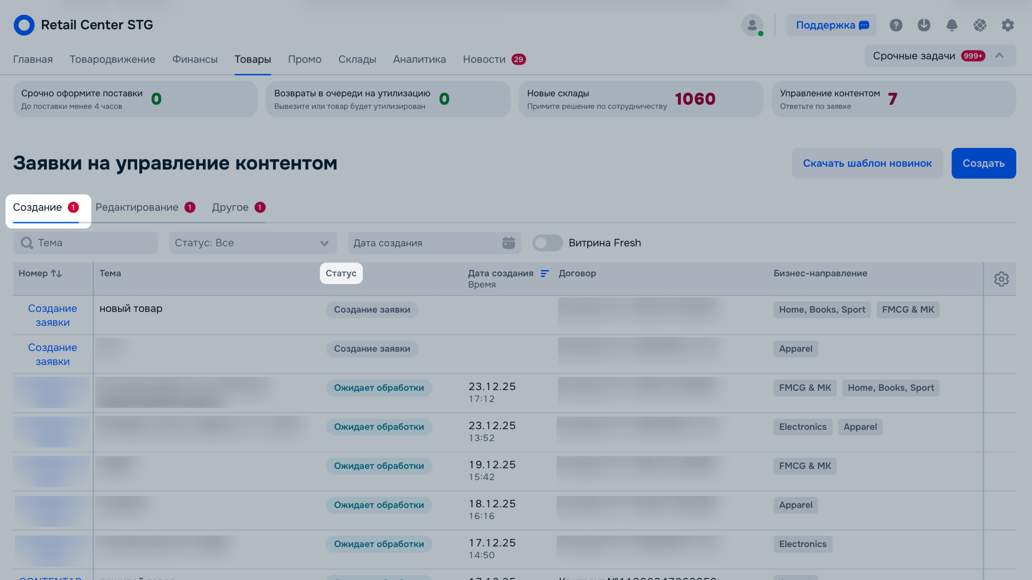Click the user profile avatar icon
This screenshot has height=580, width=1032.
tap(752, 25)
